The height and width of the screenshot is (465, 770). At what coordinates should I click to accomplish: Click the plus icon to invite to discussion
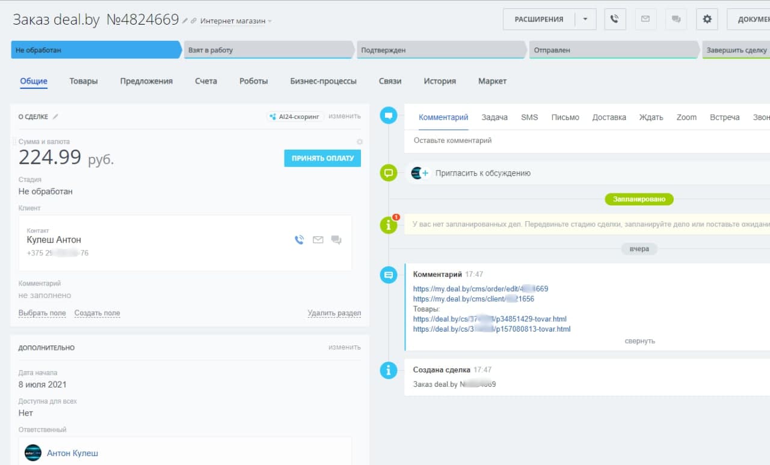tap(425, 173)
